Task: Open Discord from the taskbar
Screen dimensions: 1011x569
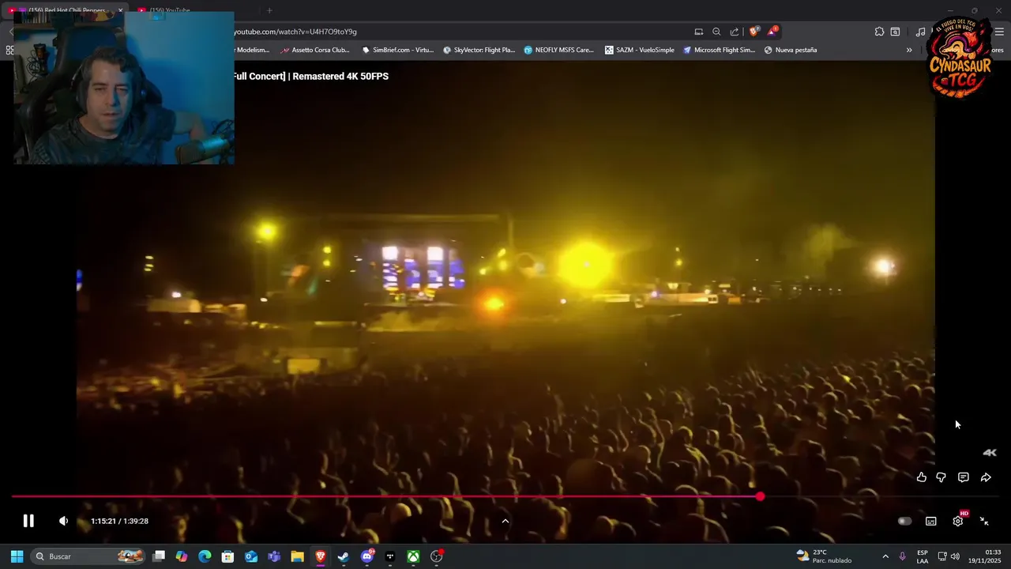Action: point(366,556)
